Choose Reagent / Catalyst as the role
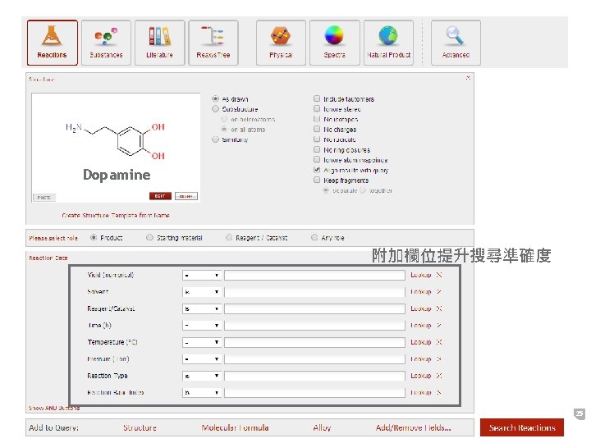Image resolution: width=591 pixels, height=443 pixels. [229, 238]
